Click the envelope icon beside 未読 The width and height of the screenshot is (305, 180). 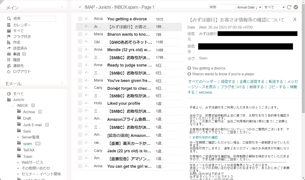9,54
